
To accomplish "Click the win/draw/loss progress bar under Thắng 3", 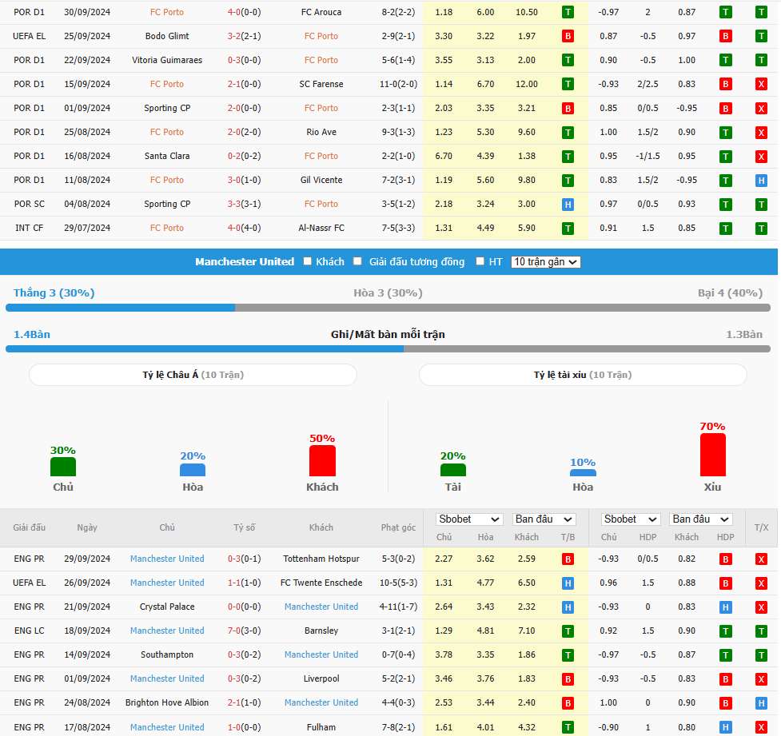I will 388,308.
